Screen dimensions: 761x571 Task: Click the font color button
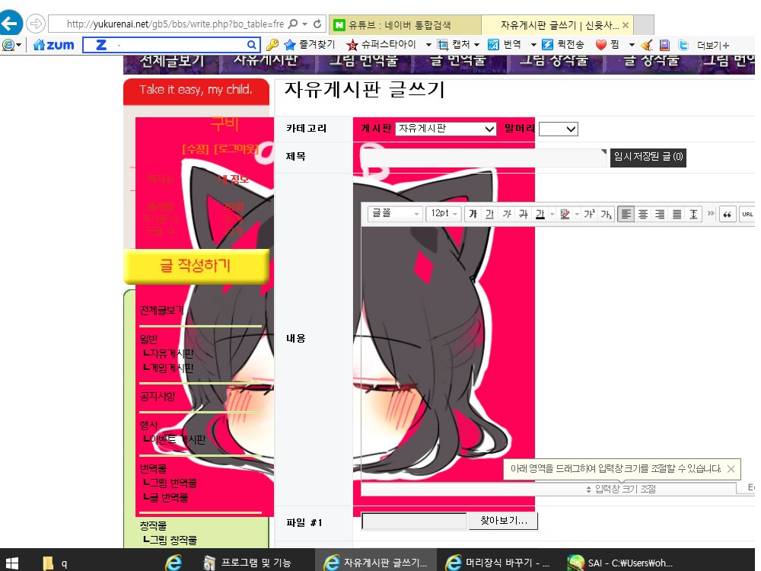(x=540, y=214)
